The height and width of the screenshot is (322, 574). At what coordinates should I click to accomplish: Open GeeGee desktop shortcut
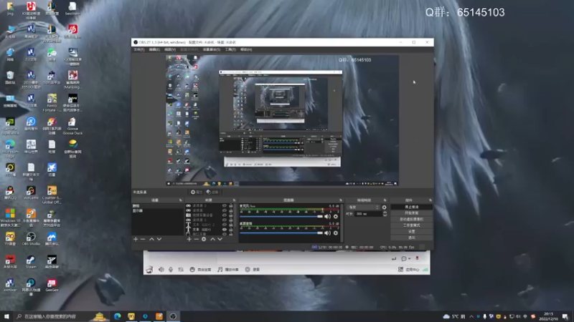(x=52, y=285)
